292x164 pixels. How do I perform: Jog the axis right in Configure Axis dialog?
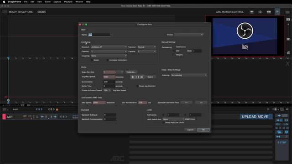[142, 77]
